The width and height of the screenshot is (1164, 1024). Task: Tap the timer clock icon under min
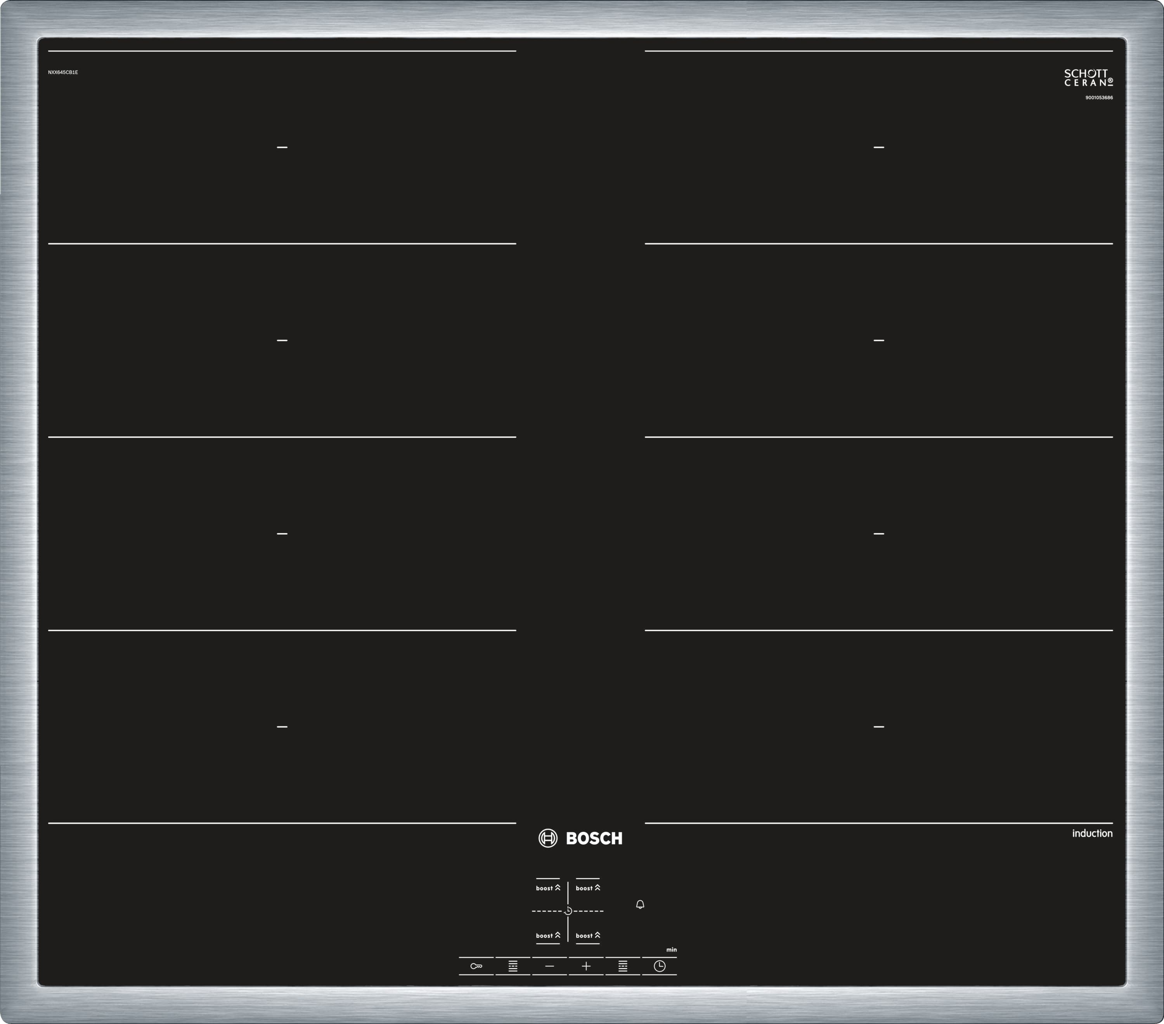click(660, 966)
